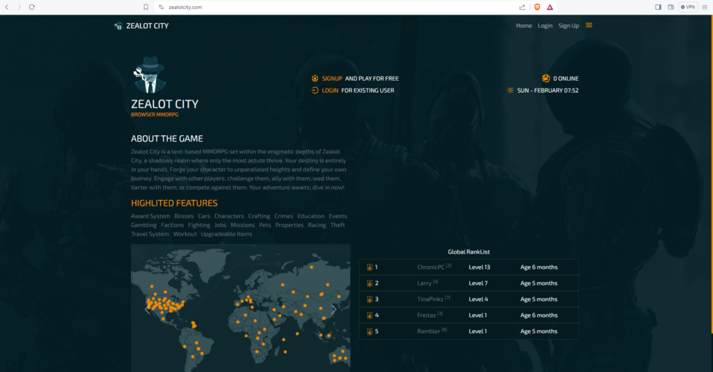Click the gear icon beside SIGNUP
Viewport: 713px width, 372px height.
(315, 78)
